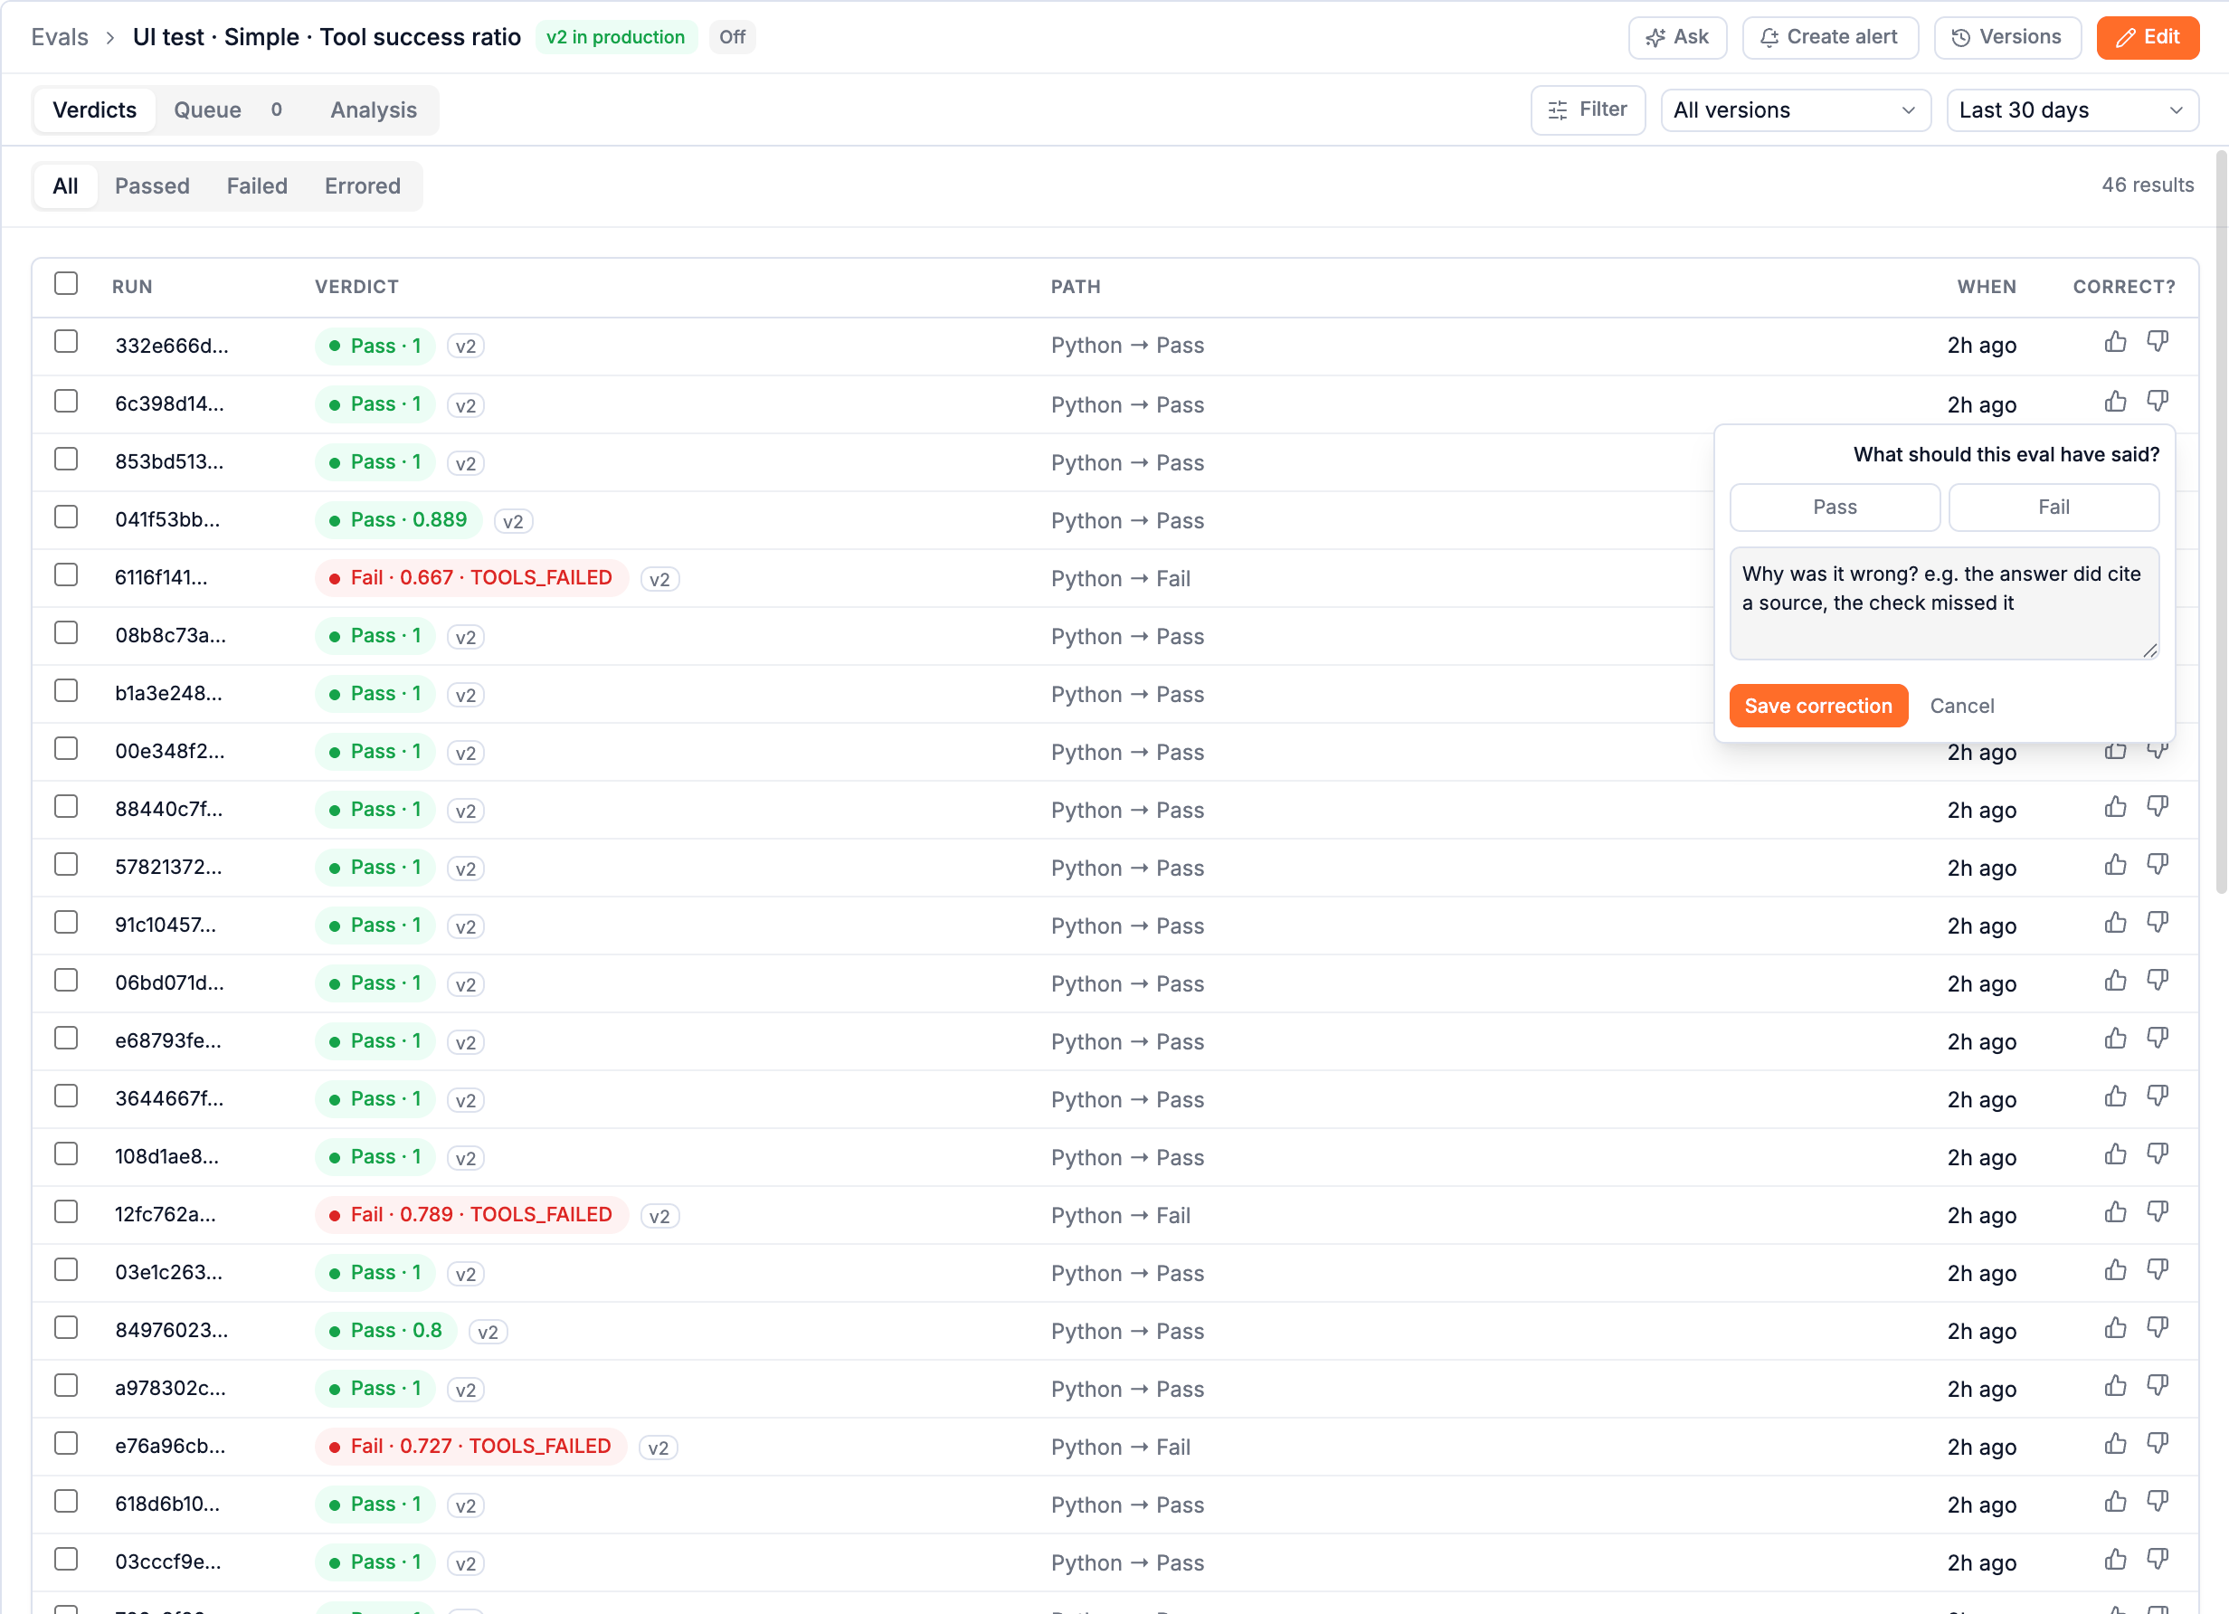Open the Filter options

click(1588, 110)
